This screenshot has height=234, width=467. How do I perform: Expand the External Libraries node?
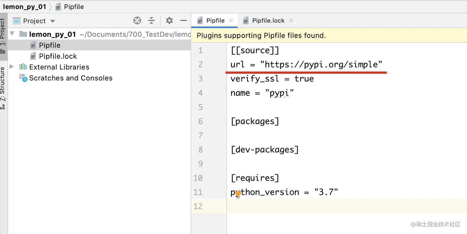[12, 67]
